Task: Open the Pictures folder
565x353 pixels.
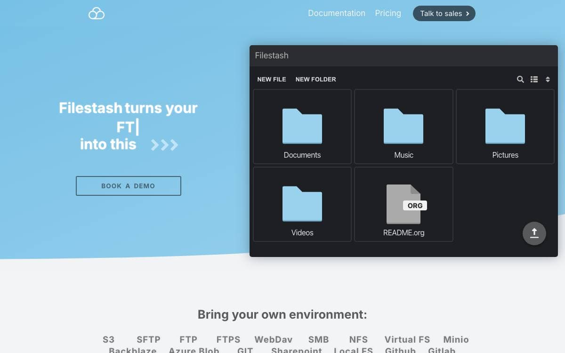Action: (505, 127)
